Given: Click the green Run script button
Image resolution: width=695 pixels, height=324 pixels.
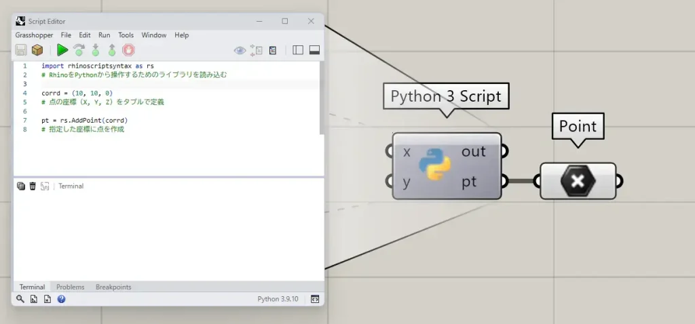Looking at the screenshot, I should coord(62,49).
